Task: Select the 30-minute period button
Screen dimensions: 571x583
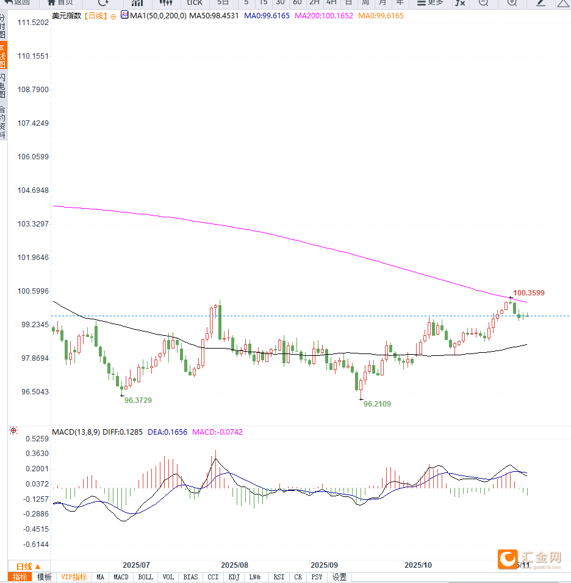Action: [x=280, y=2]
